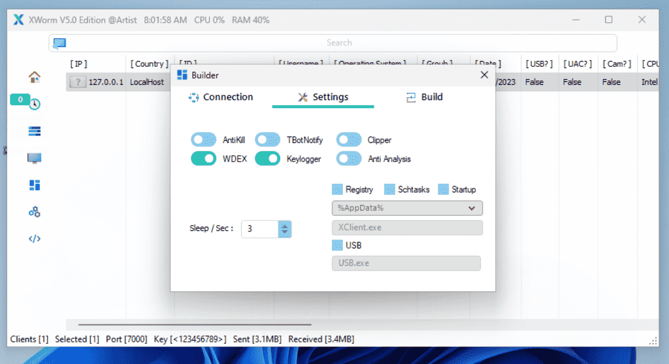Click the [ Cam? ] column header
This screenshot has height=364, width=669.
617,63
